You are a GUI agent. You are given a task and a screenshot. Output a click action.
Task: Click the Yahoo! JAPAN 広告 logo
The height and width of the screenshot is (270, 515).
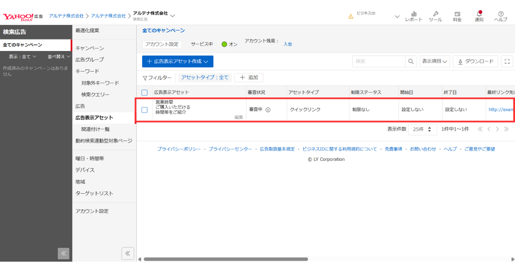point(23,16)
